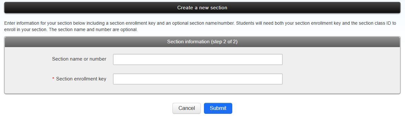Click the 'Create a new section' title bar
The height and width of the screenshot is (116, 405).
[202, 7]
